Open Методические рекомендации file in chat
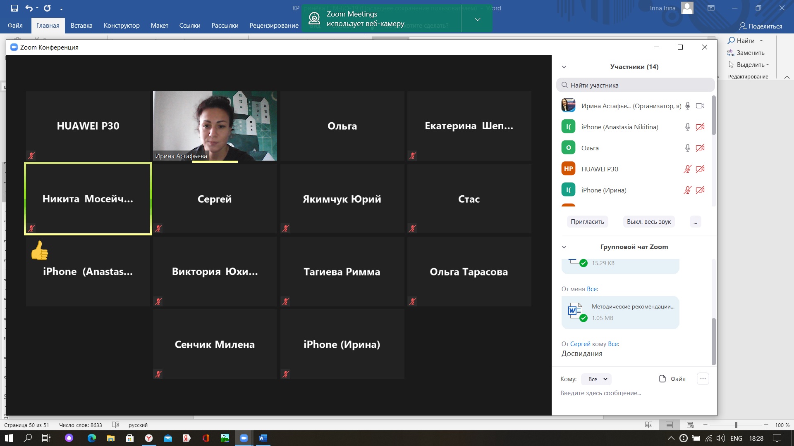Screen dimensions: 794x446 [620, 312]
